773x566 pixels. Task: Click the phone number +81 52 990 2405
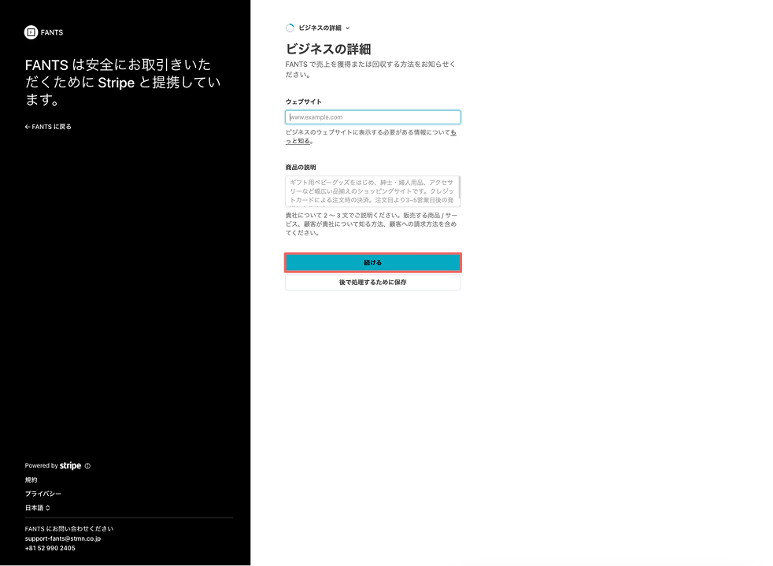[x=50, y=548]
